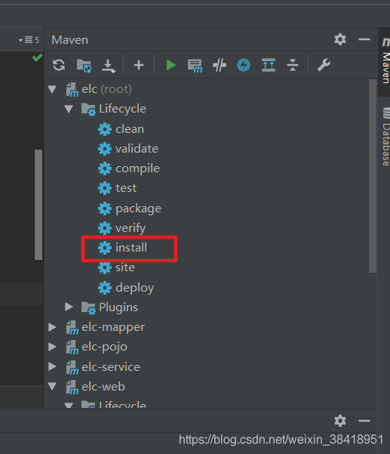Select the test lifecycle goal
This screenshot has width=390, height=454.
pos(126,188)
